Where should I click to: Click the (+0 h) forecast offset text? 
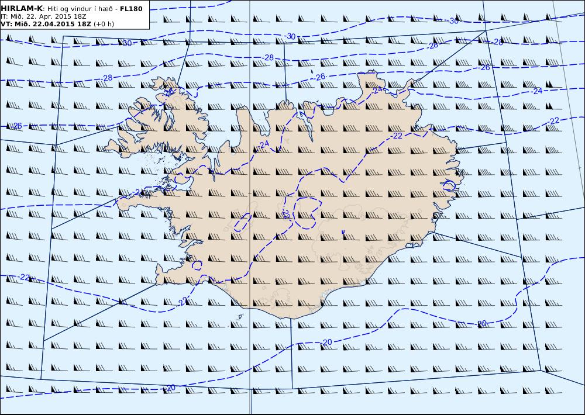(104, 24)
